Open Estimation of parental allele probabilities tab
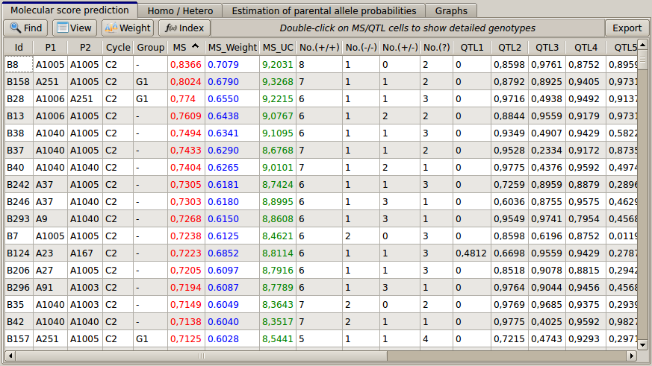This screenshot has width=652, height=366. tap(324, 10)
